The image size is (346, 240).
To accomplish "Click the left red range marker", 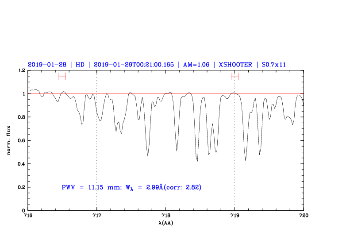I will 62,76.
